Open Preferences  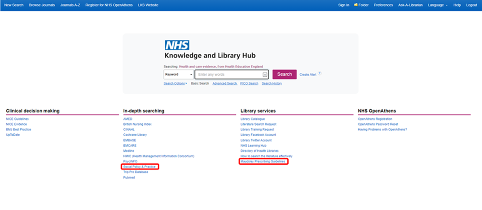tap(383, 5)
